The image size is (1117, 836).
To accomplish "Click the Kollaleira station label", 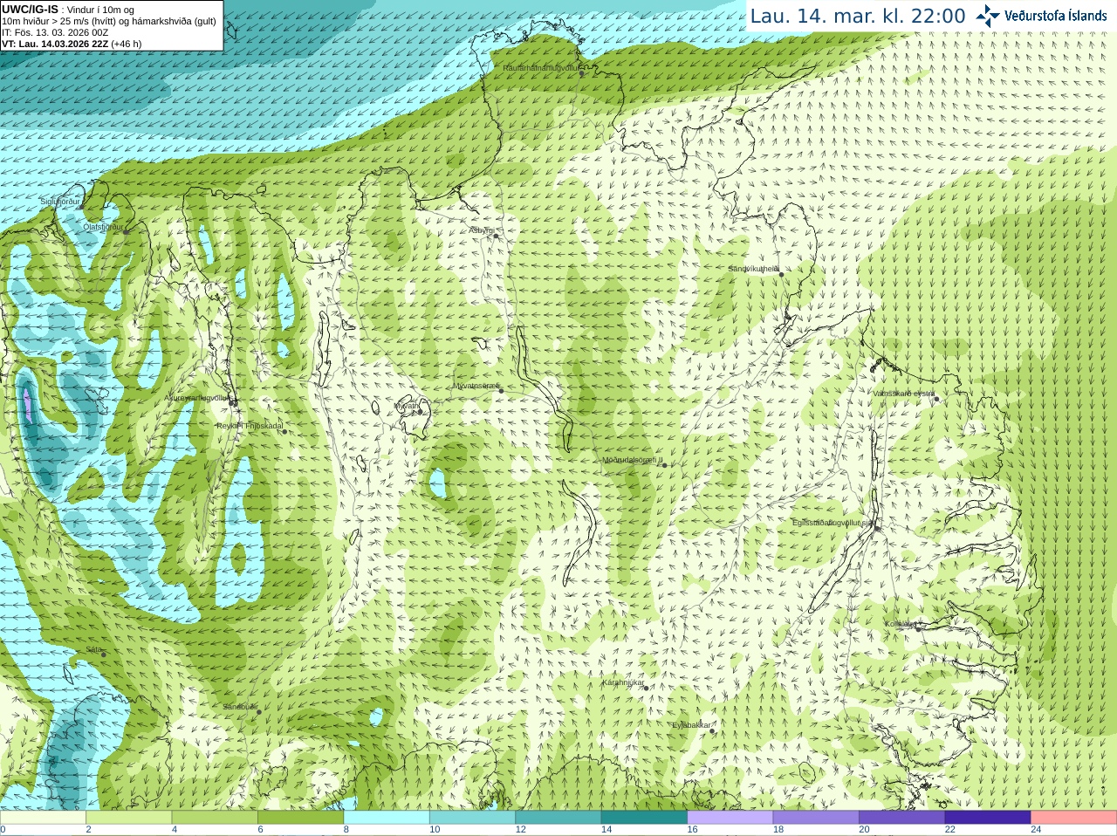I will coord(901,624).
